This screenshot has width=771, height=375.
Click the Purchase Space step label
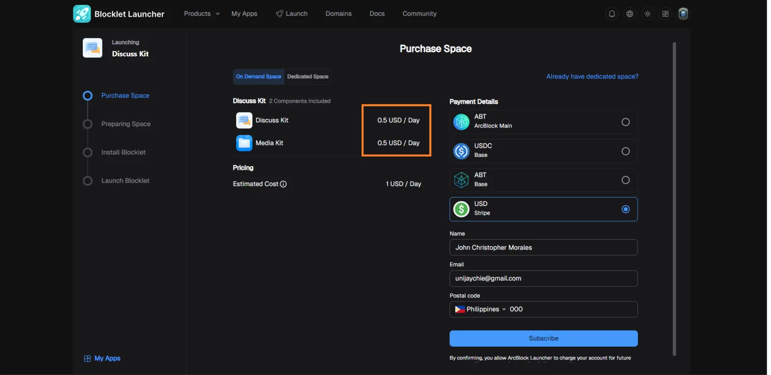click(125, 96)
